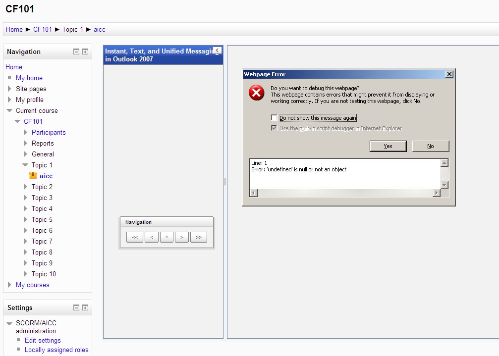Select Topic 8 in the navigation tree

[42, 252]
